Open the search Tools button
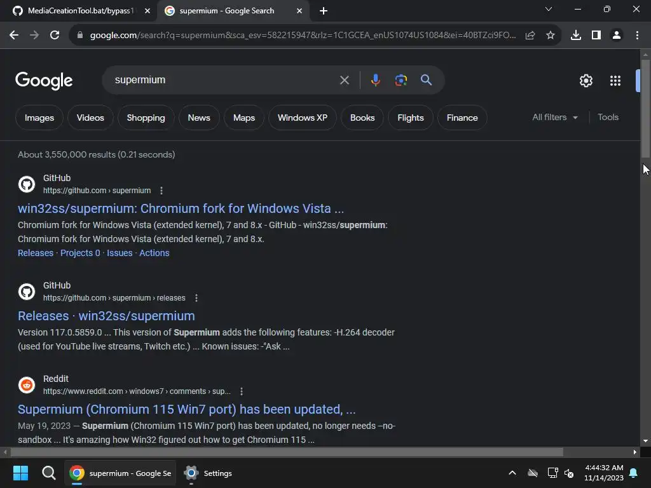Viewport: 651px width, 488px height. pyautogui.click(x=608, y=118)
